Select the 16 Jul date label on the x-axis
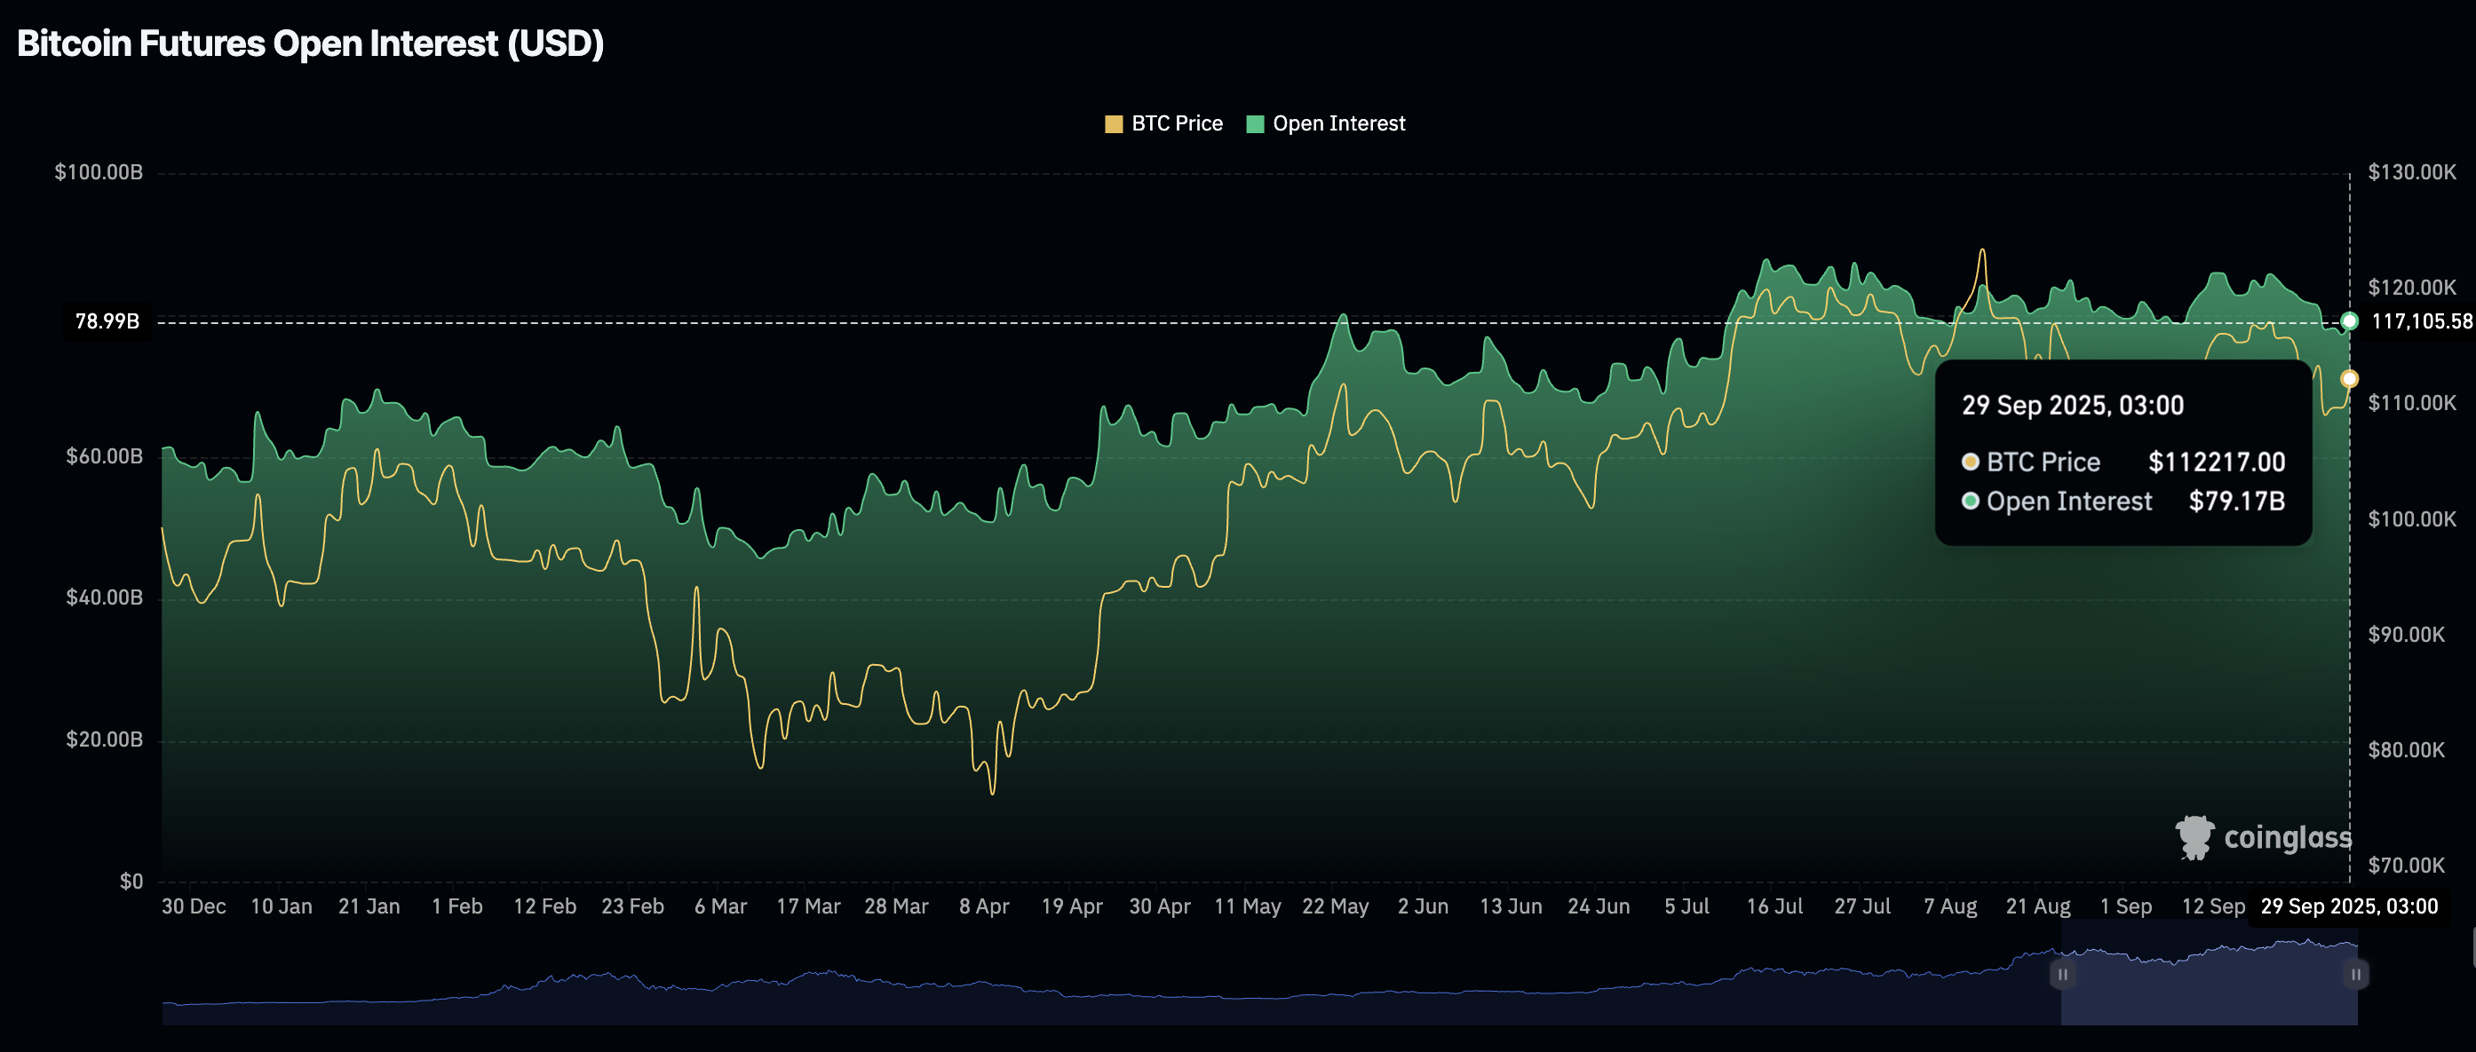This screenshot has width=2476, height=1052. coord(1774,906)
